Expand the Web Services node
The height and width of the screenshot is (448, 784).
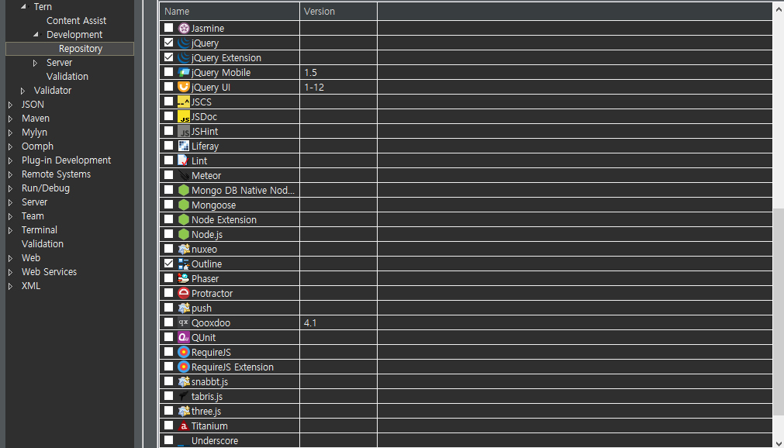(11, 272)
